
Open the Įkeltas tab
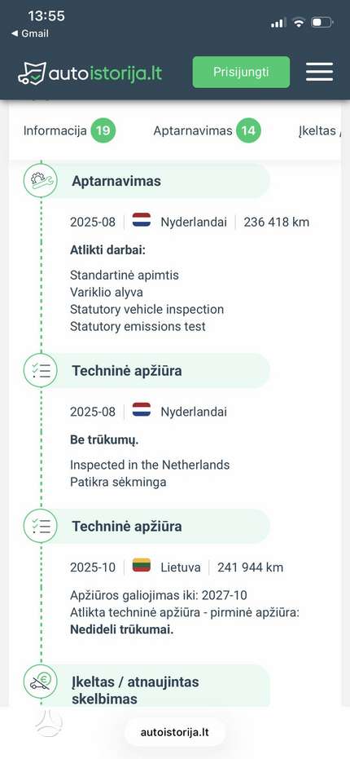(x=319, y=130)
